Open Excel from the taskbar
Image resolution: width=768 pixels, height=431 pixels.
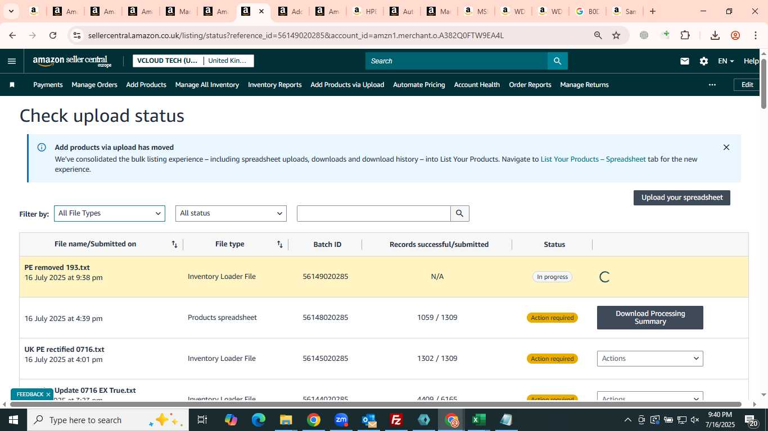point(478,420)
